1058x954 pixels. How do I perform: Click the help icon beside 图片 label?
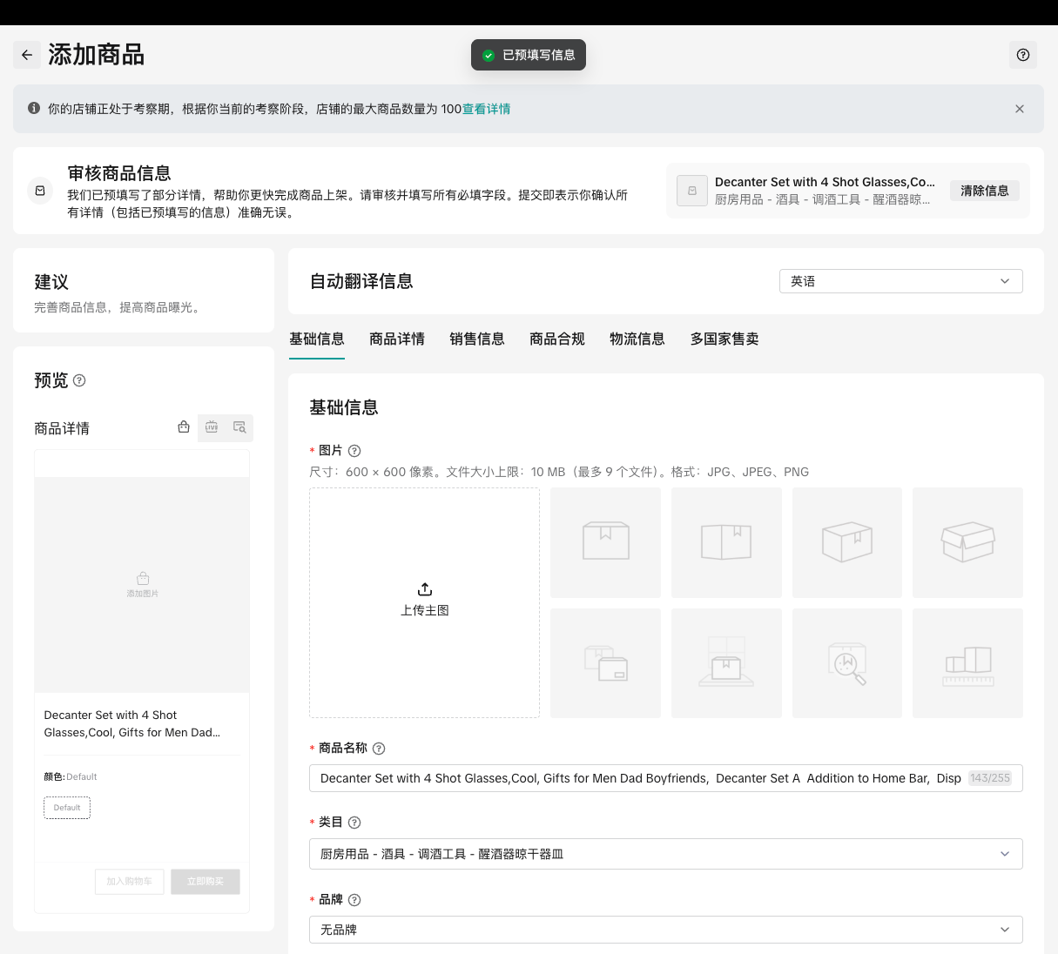coord(354,451)
